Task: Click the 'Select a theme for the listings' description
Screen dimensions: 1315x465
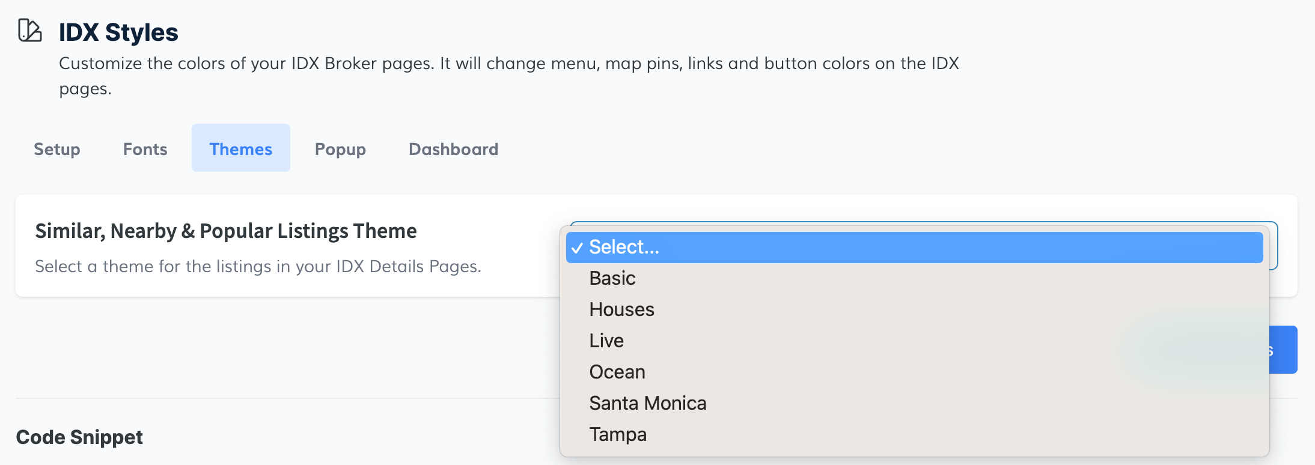Action: [258, 266]
